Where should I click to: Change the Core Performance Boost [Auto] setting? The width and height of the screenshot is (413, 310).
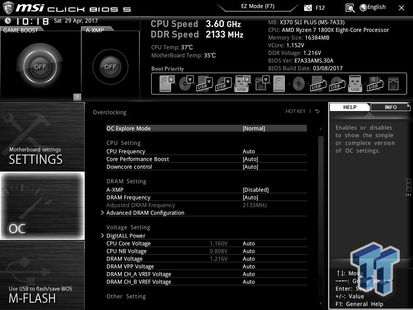coord(206,159)
